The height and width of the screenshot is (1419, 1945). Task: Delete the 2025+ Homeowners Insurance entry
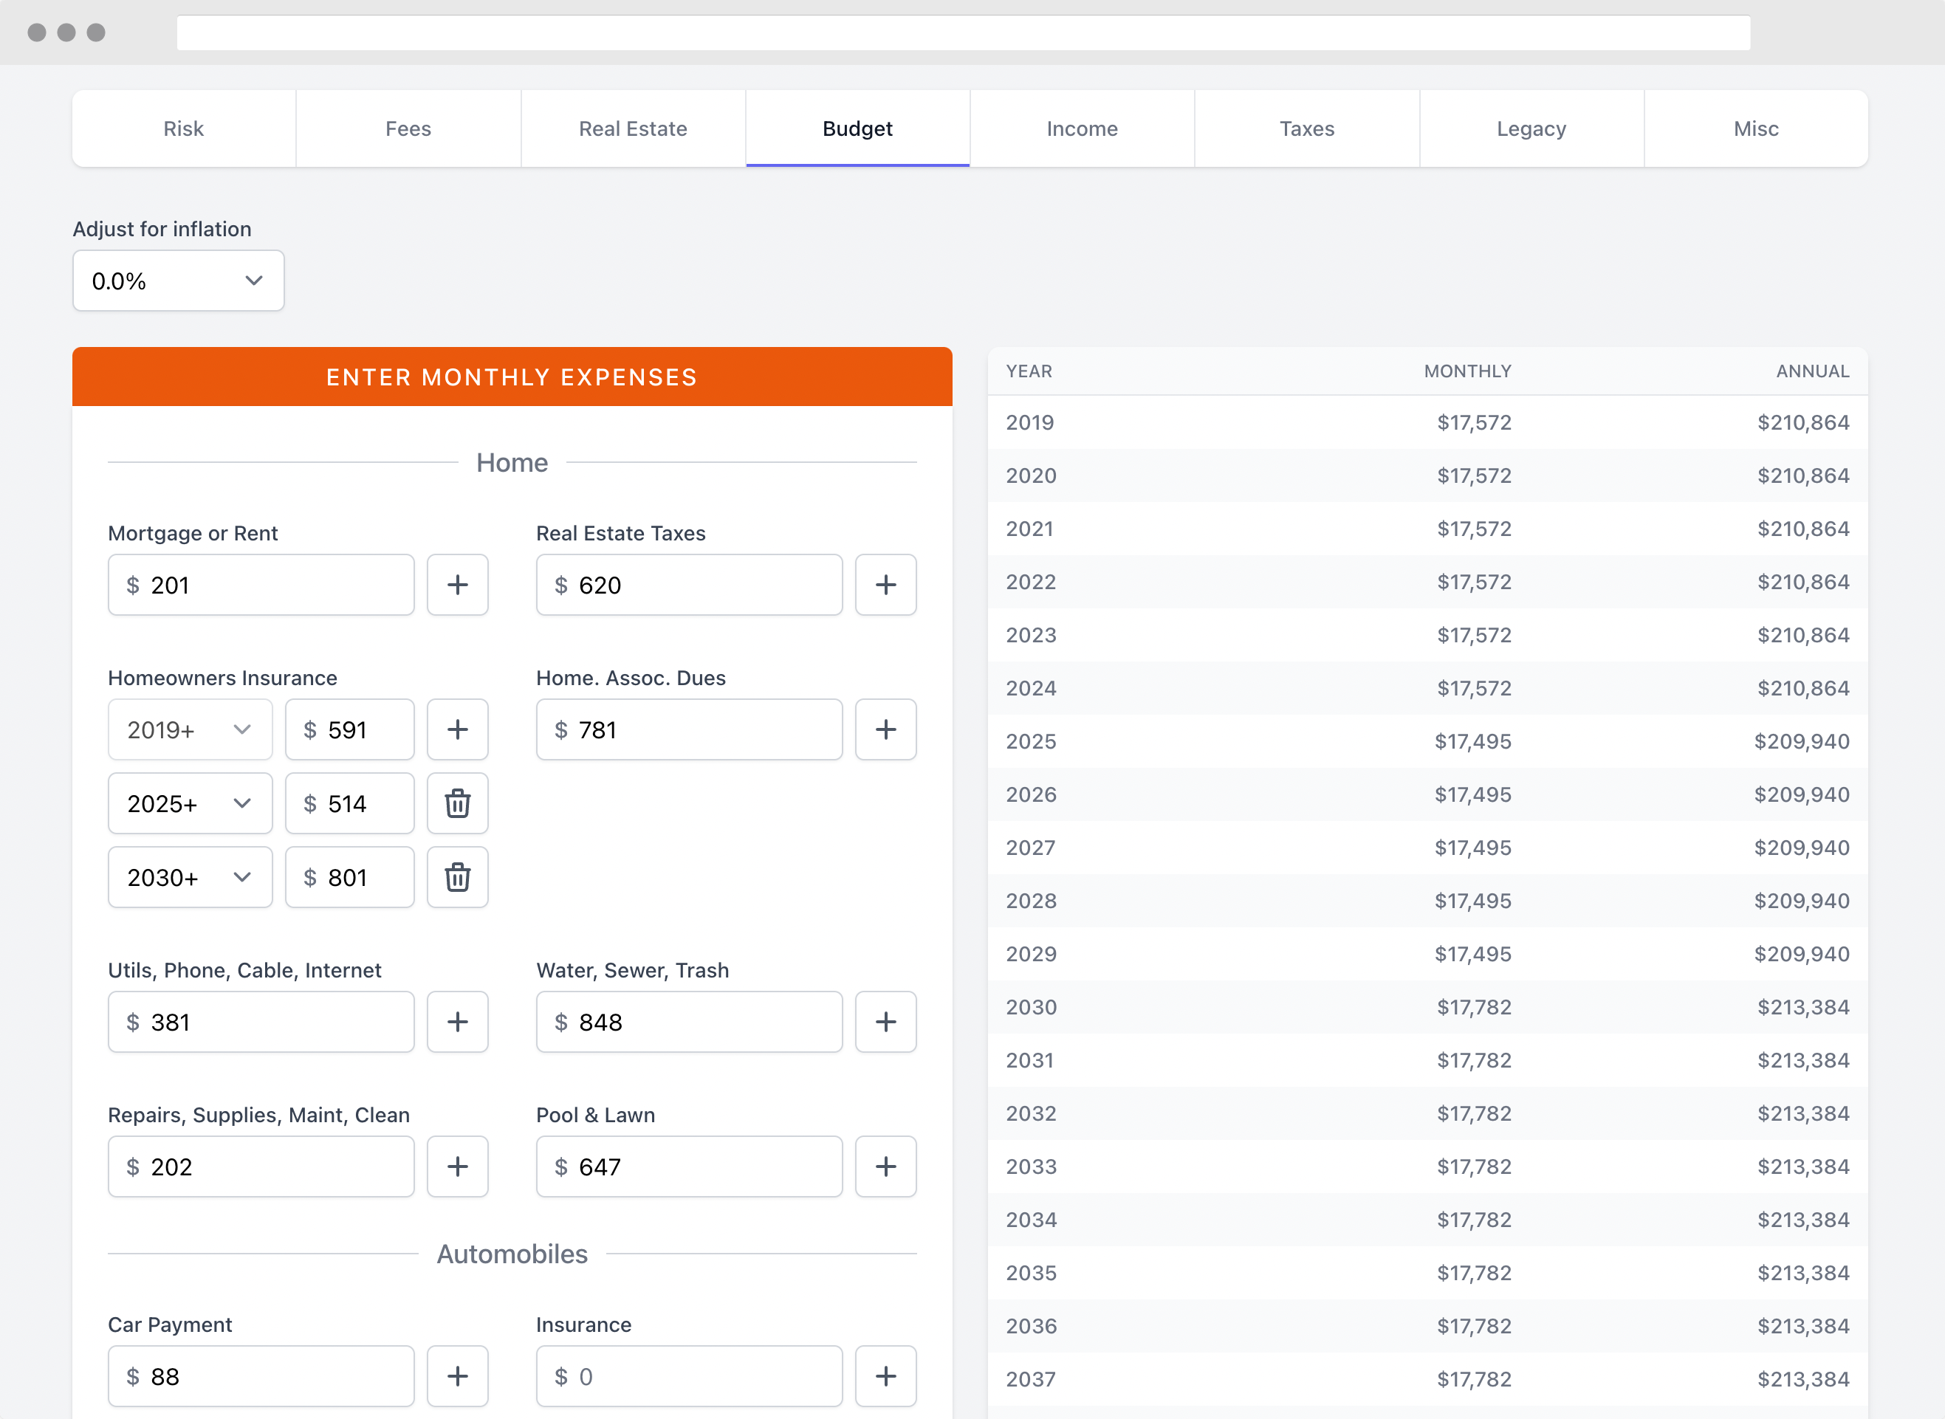coord(457,803)
